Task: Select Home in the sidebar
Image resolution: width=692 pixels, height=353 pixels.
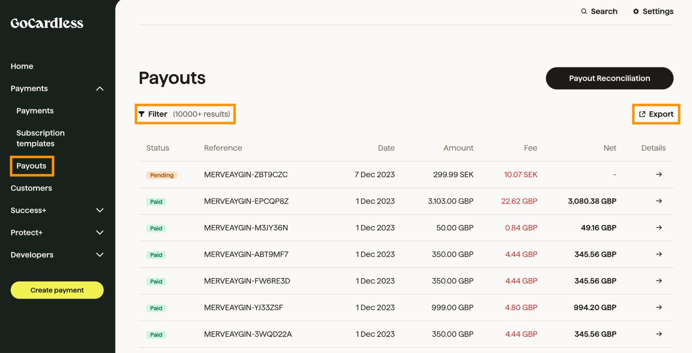Action: (x=22, y=66)
